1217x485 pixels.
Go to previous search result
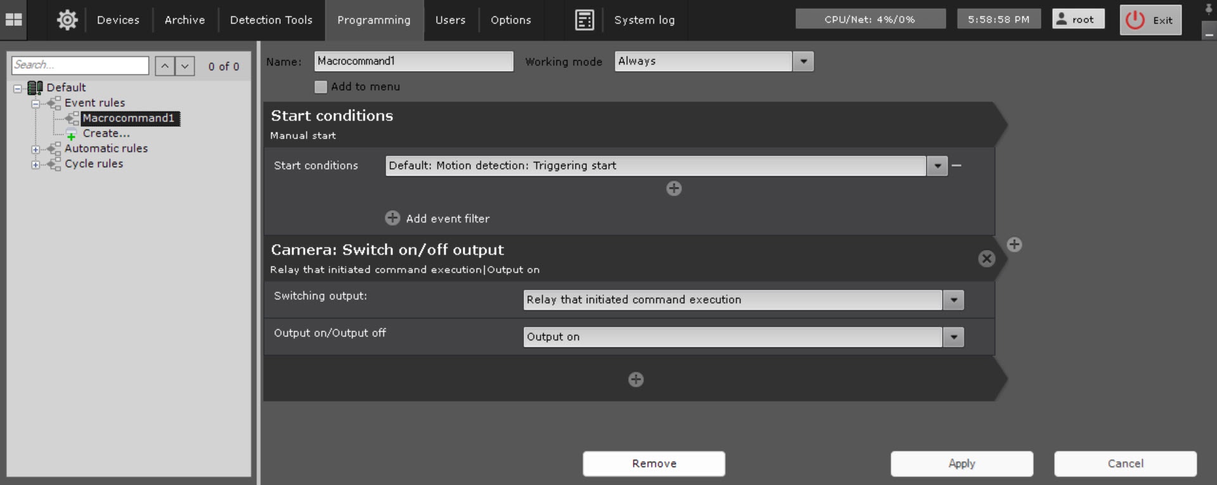[x=165, y=66]
